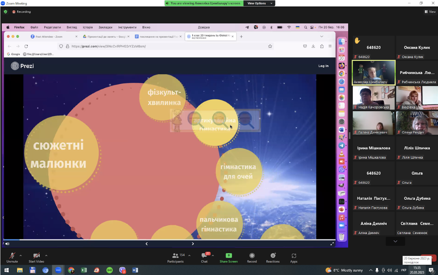Image resolution: width=438 pixels, height=275 pixels.
Task: Open Zoom Apps
Action: click(x=294, y=258)
